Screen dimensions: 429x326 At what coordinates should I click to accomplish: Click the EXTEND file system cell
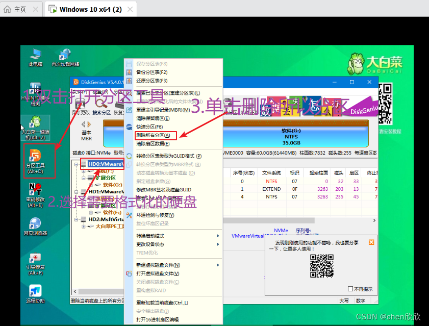point(271,189)
